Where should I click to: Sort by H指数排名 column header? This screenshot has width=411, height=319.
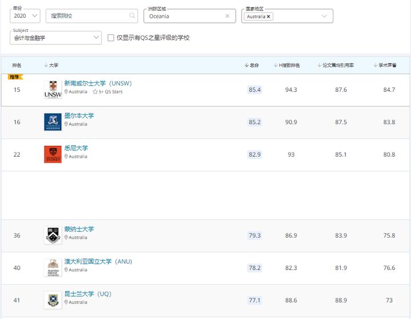click(287, 65)
